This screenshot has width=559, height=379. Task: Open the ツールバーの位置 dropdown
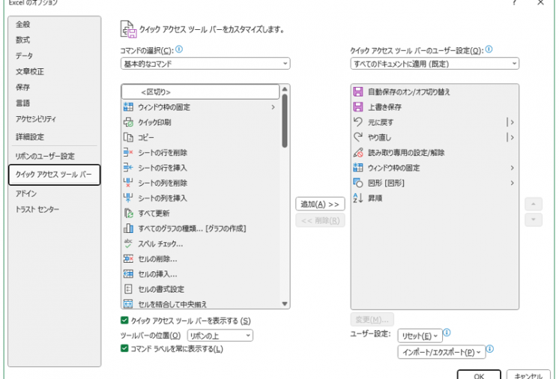(x=220, y=336)
